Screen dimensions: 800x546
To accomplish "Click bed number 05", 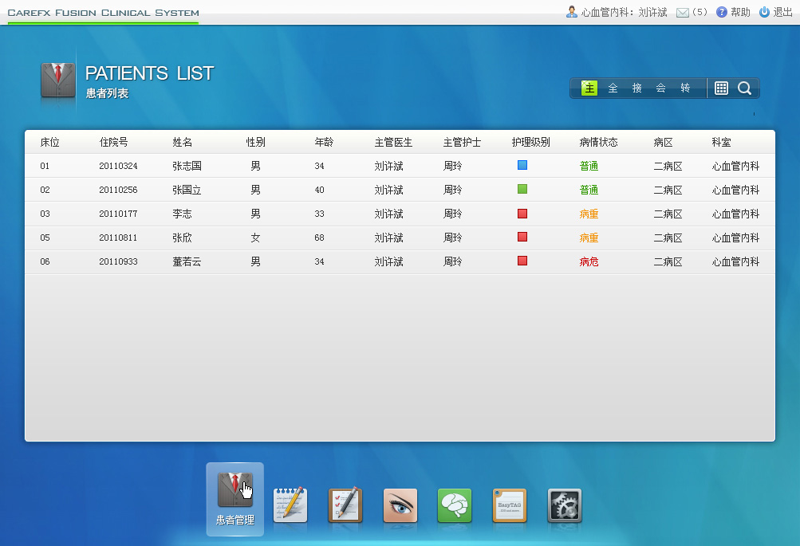I will point(45,238).
